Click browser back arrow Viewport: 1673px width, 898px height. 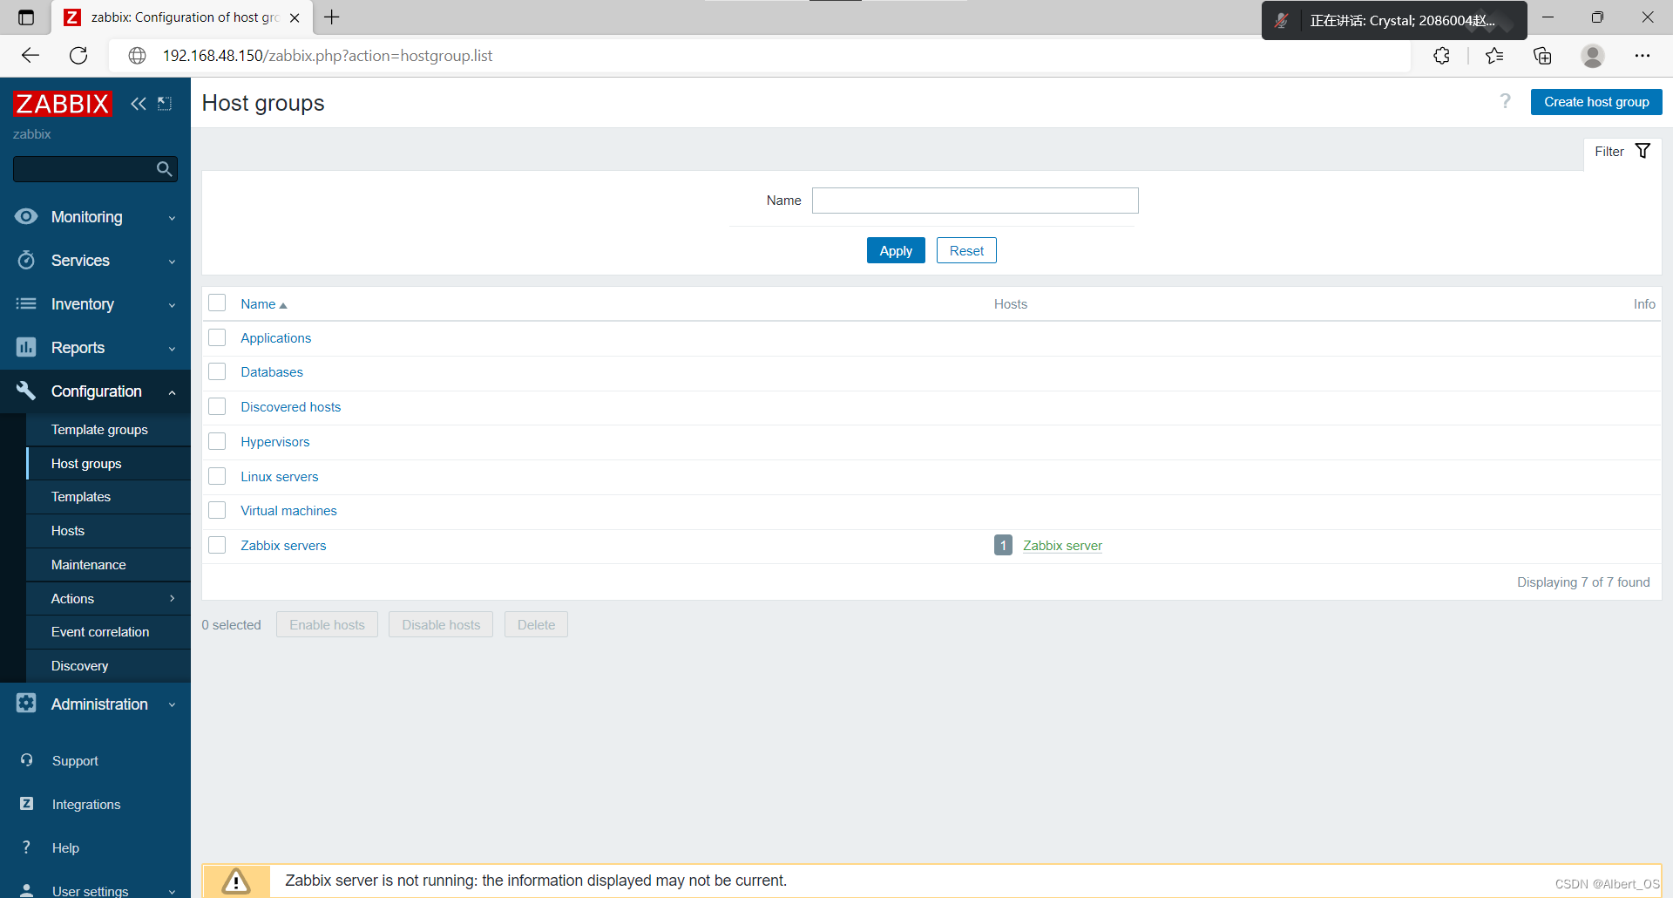pyautogui.click(x=30, y=56)
